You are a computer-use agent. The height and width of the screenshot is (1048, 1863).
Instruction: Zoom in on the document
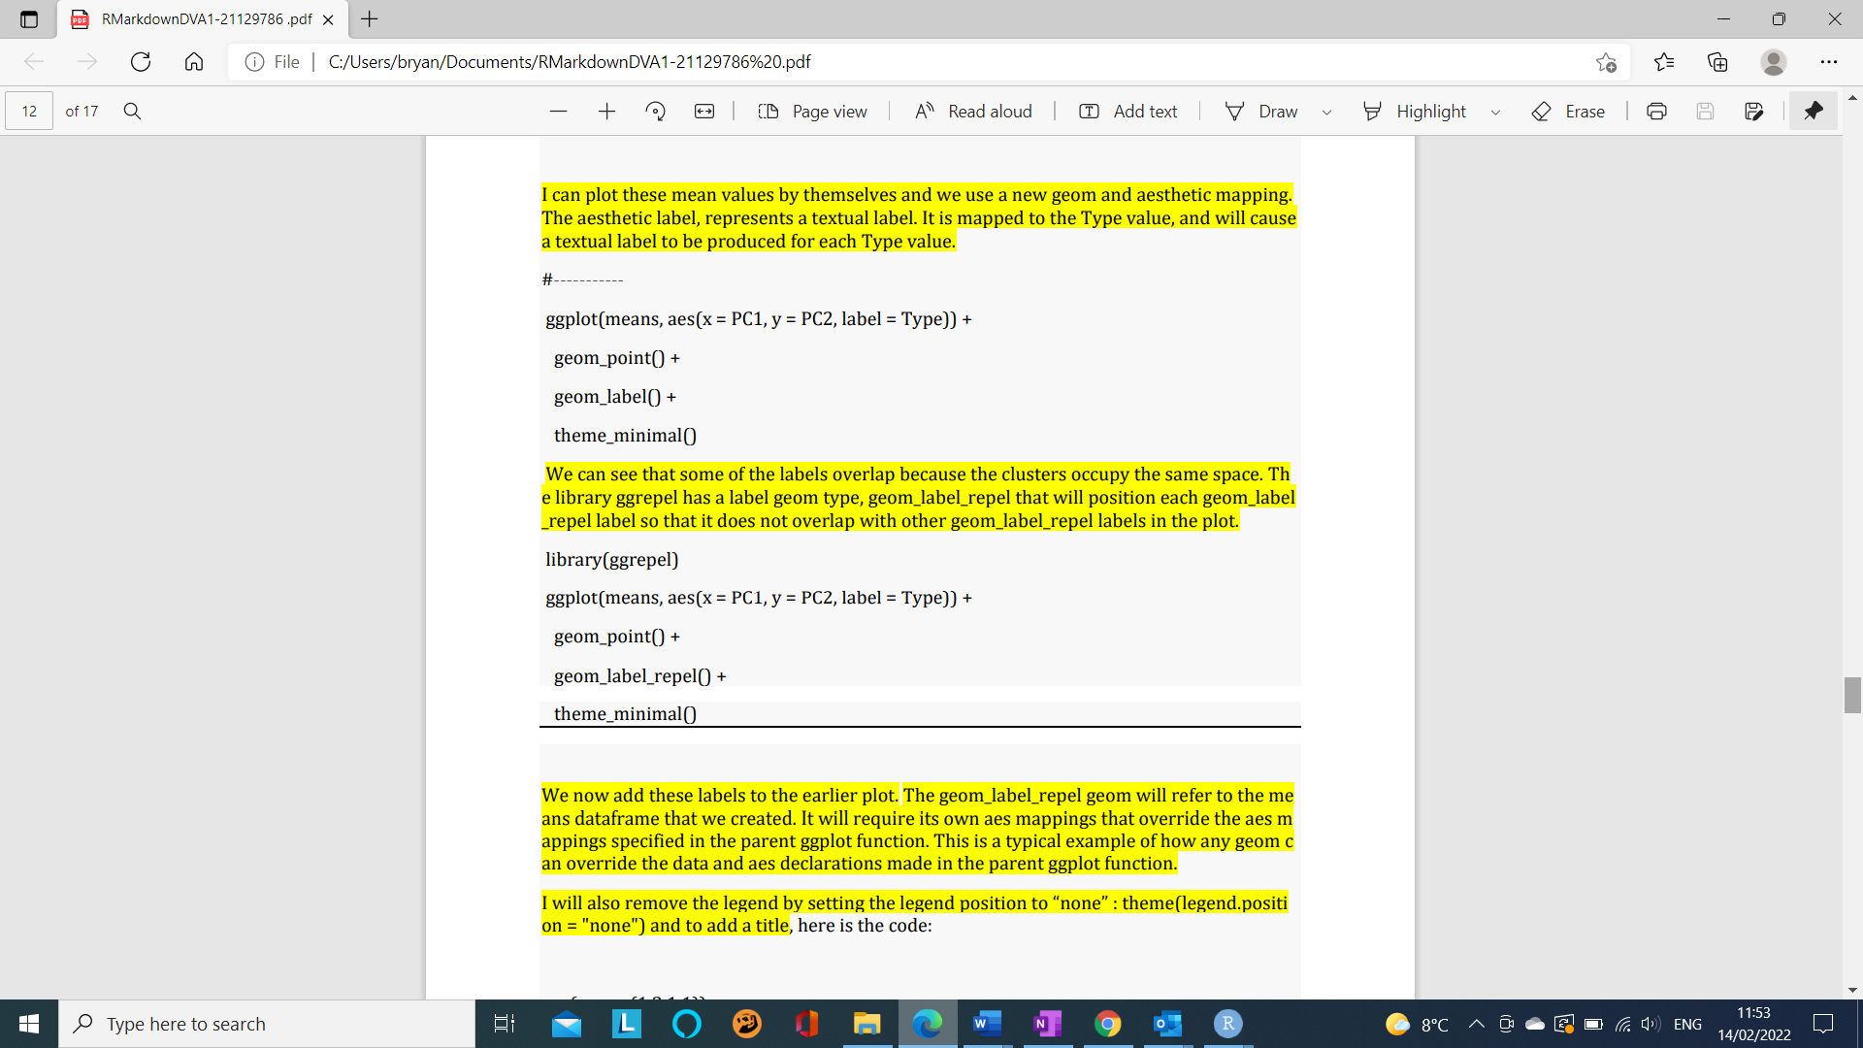[x=606, y=111]
